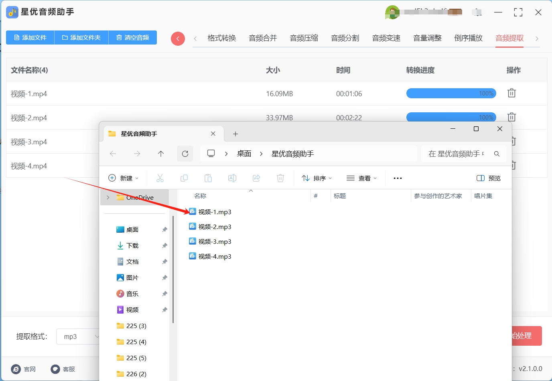Switch to the 音量调整 tab
The width and height of the screenshot is (552, 381).
[x=427, y=38]
